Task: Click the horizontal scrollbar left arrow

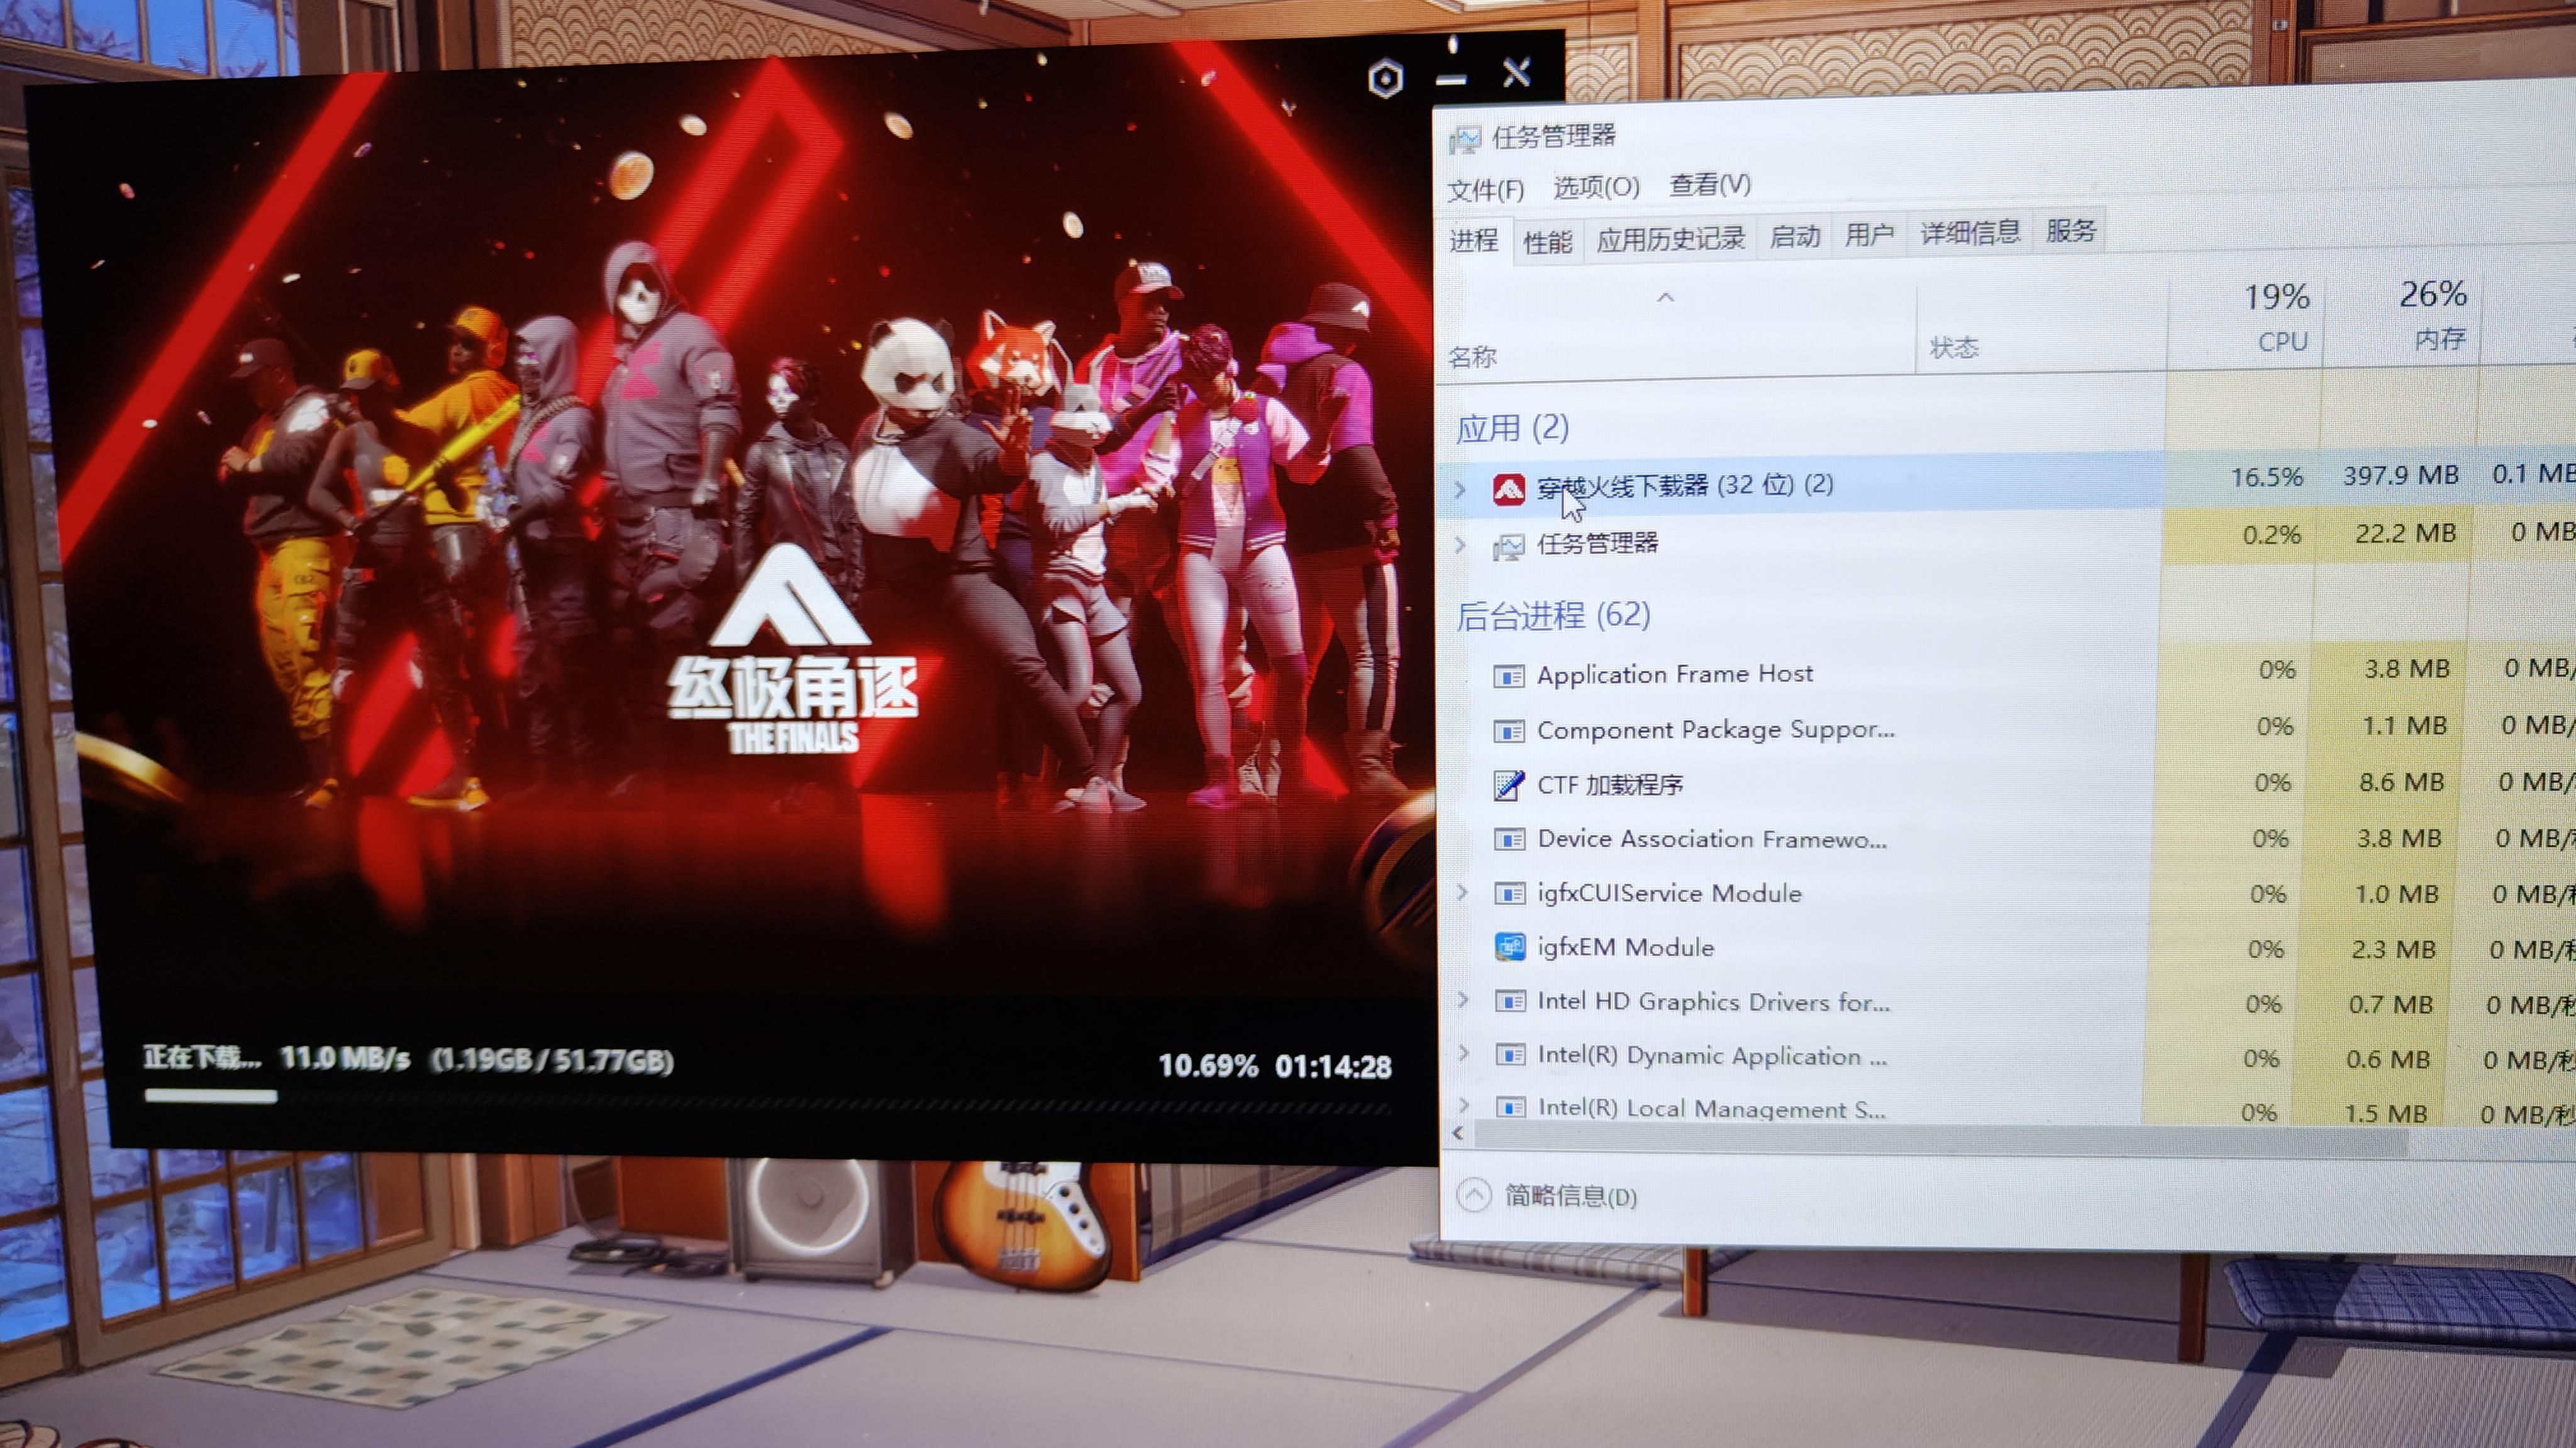Action: point(1458,1133)
